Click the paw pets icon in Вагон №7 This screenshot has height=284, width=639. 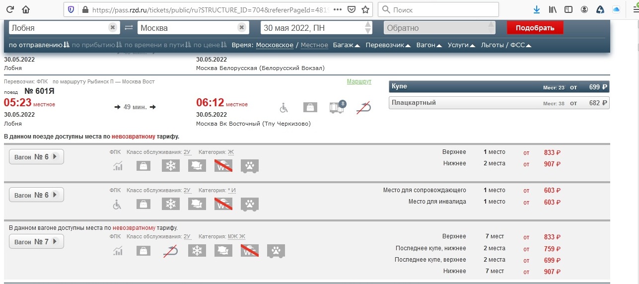pos(276,251)
